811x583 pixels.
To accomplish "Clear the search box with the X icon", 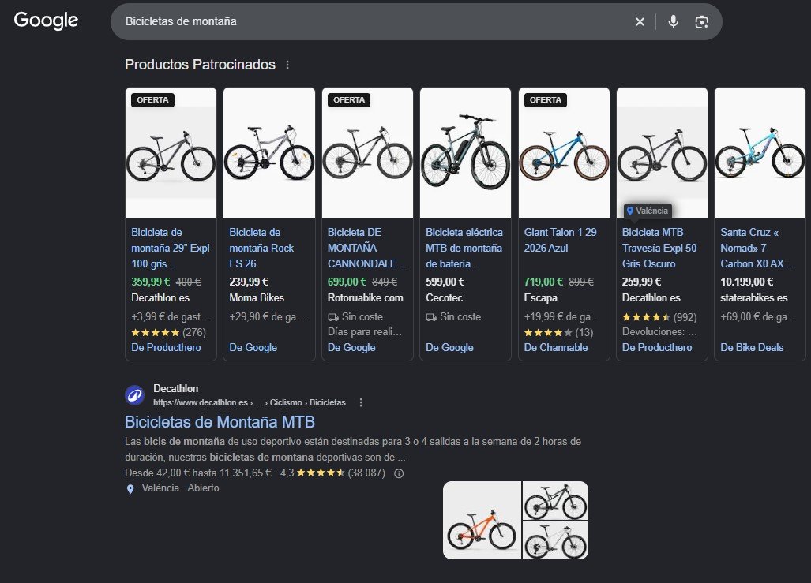I will 640,22.
